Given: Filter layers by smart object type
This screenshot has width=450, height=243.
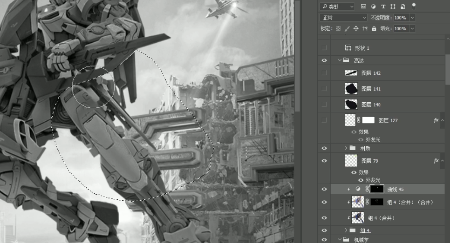Looking at the screenshot, I should pyautogui.click(x=403, y=7).
